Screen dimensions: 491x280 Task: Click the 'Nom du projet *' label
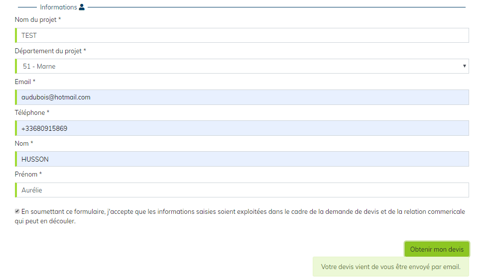tap(38, 20)
